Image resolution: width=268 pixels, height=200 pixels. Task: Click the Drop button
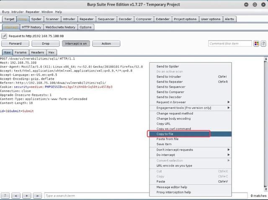pyautogui.click(x=46, y=44)
